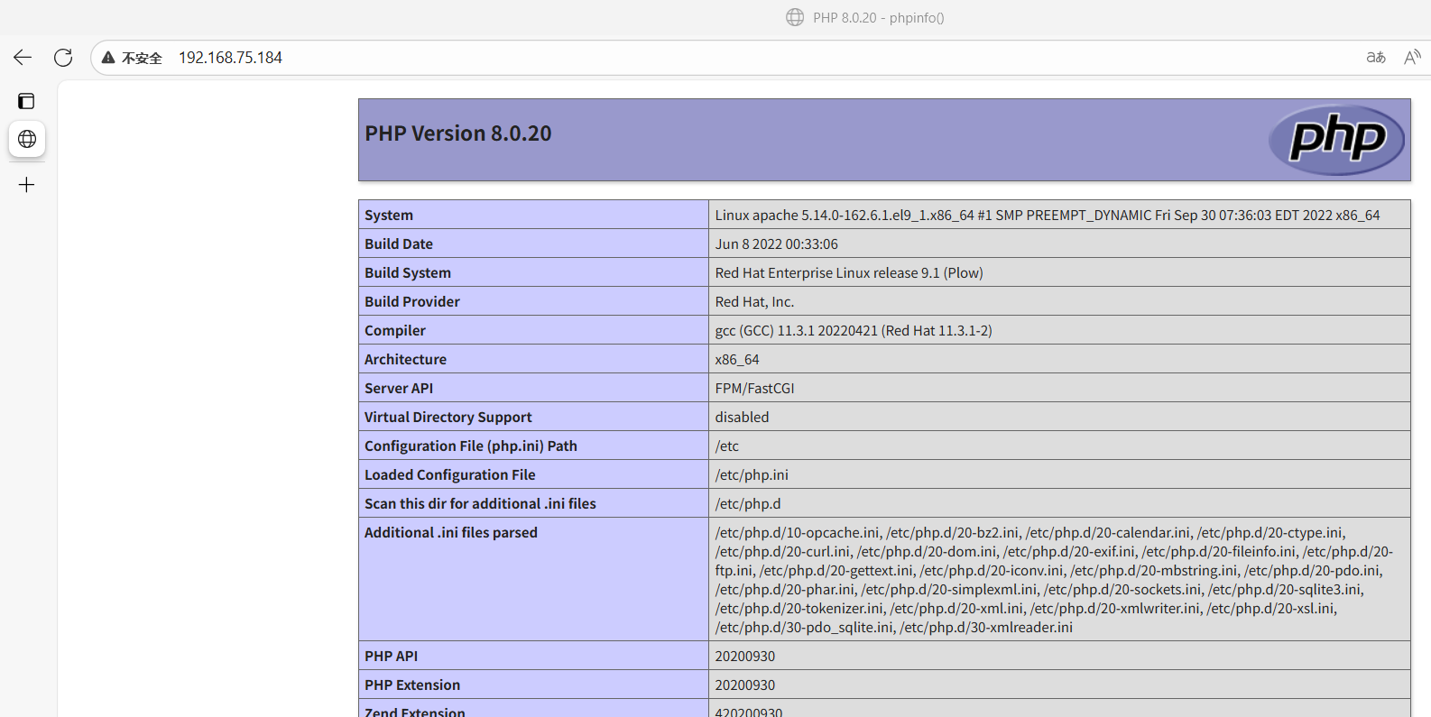Select the 'Compiler' row label
1431x717 pixels.
[x=395, y=330]
